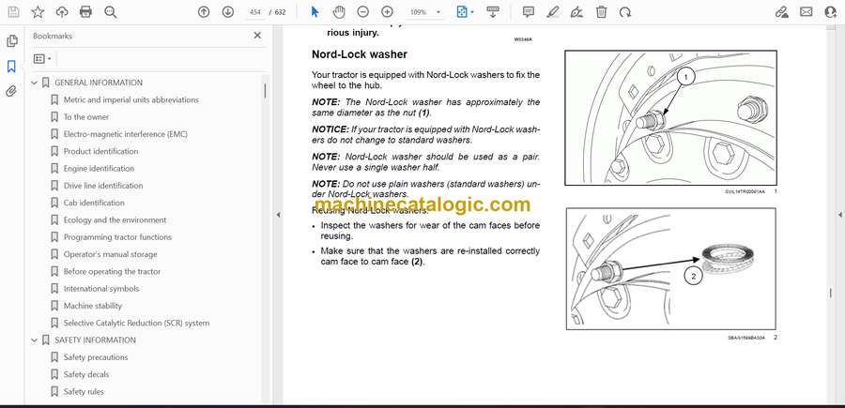Open Programming tractor functions bookmark
Screen dimensions: 845x408
point(117,237)
